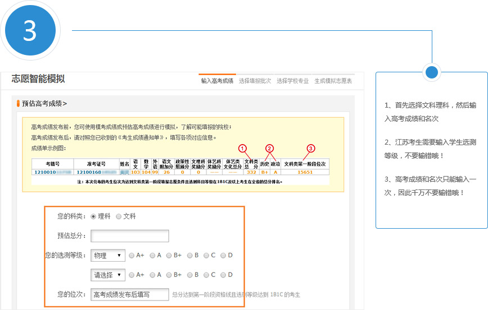Image resolution: width=488 pixels, height=310 pixels.
Task: Select the 理科 radio button
Action: click(93, 216)
